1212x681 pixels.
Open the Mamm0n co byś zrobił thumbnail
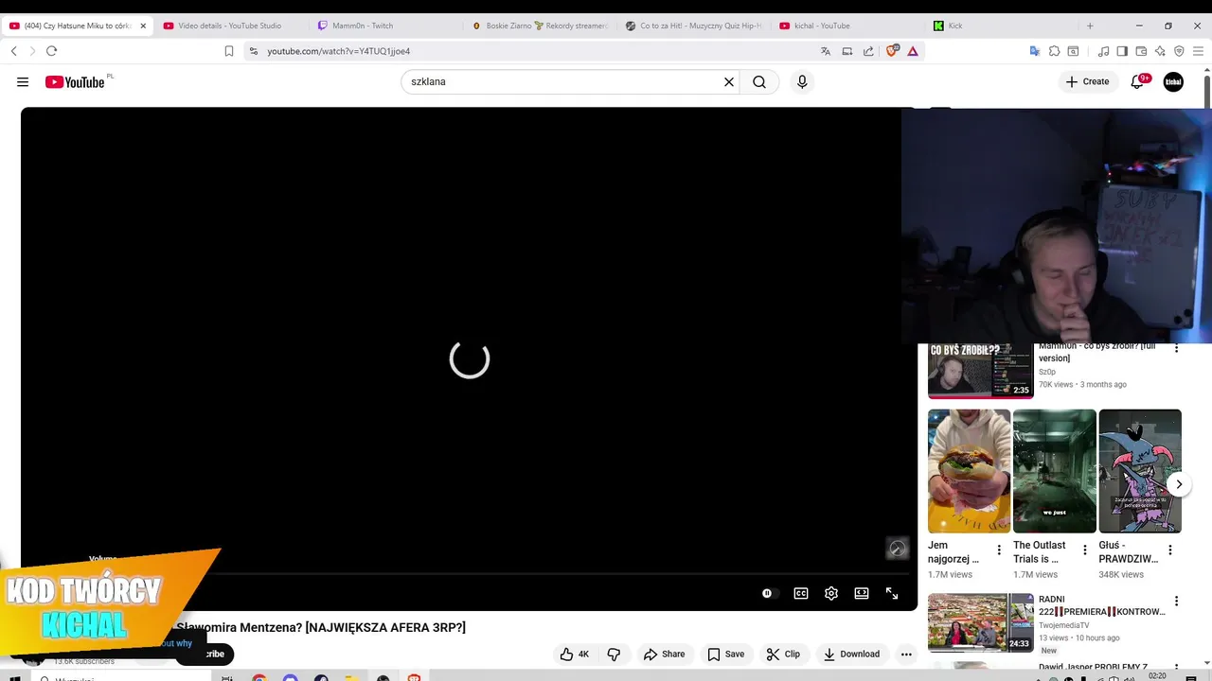coord(980,371)
